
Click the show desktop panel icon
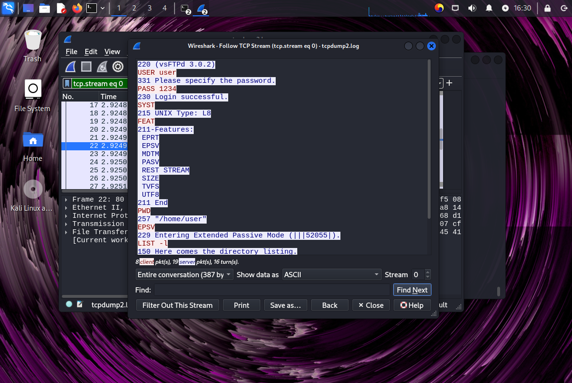(x=28, y=8)
